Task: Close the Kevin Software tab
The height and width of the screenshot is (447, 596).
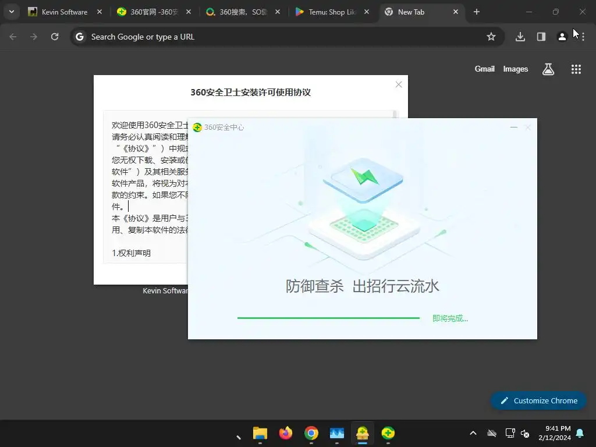Action: [x=99, y=12]
